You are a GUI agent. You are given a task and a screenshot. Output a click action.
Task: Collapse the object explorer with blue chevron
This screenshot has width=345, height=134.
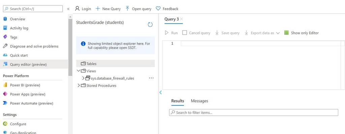coord(160,92)
